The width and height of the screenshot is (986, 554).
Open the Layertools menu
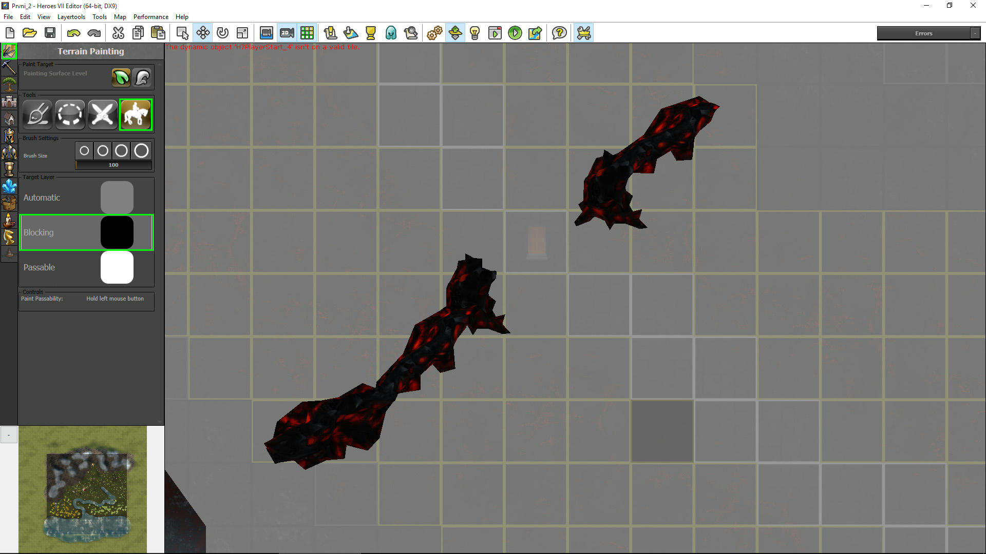coord(71,17)
